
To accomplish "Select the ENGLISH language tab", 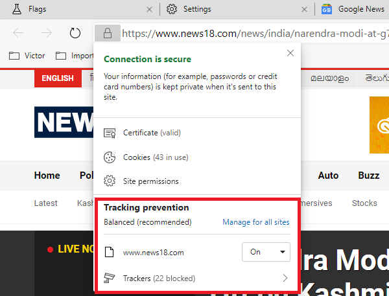I will [58, 78].
